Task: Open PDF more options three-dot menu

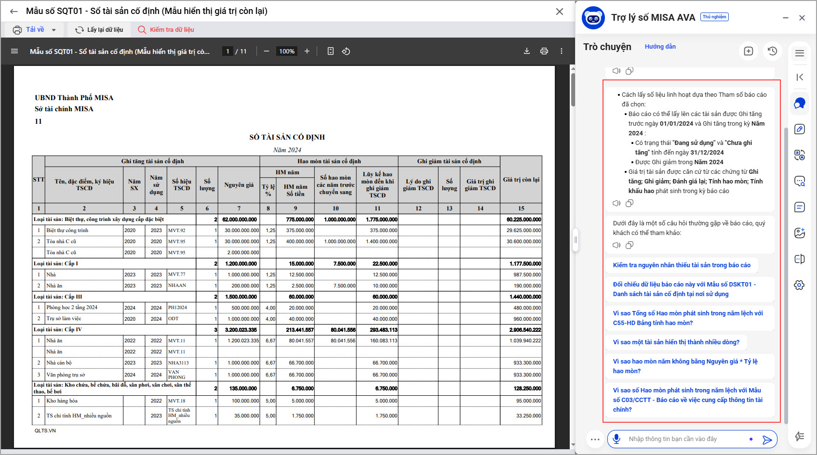Action: [x=562, y=51]
